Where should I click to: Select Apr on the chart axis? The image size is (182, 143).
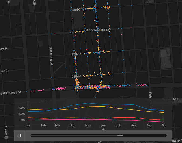pos(73,125)
